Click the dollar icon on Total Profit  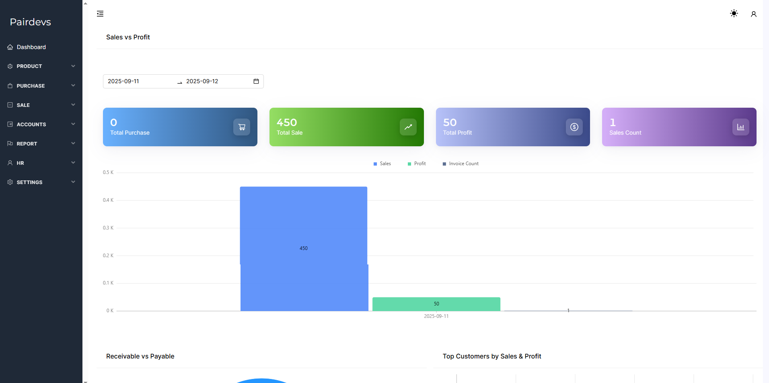pyautogui.click(x=574, y=127)
